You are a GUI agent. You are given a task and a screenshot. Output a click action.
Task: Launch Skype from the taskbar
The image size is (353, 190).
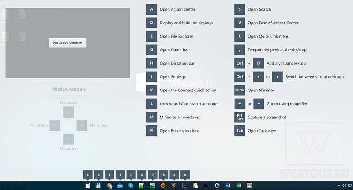click(131, 186)
